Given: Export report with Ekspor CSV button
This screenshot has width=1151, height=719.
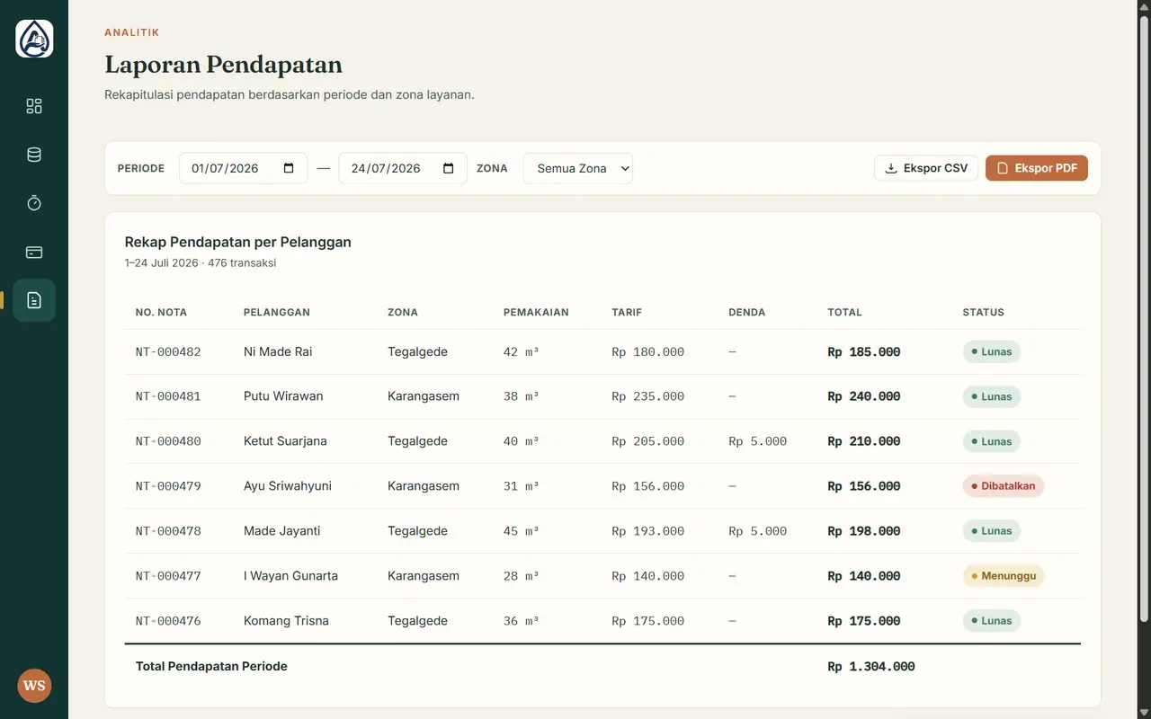Looking at the screenshot, I should click(926, 168).
